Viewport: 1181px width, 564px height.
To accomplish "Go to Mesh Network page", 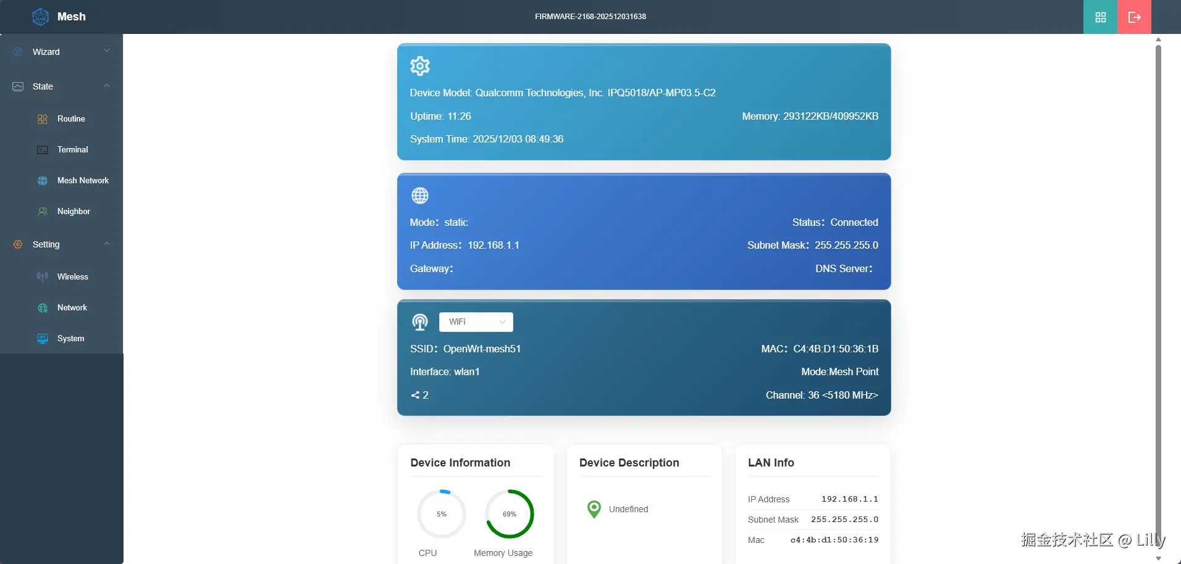I will click(62, 181).
